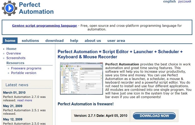Open the Screenshots sidebar link
Screen dimensions: 195x125
(x=16, y=58)
